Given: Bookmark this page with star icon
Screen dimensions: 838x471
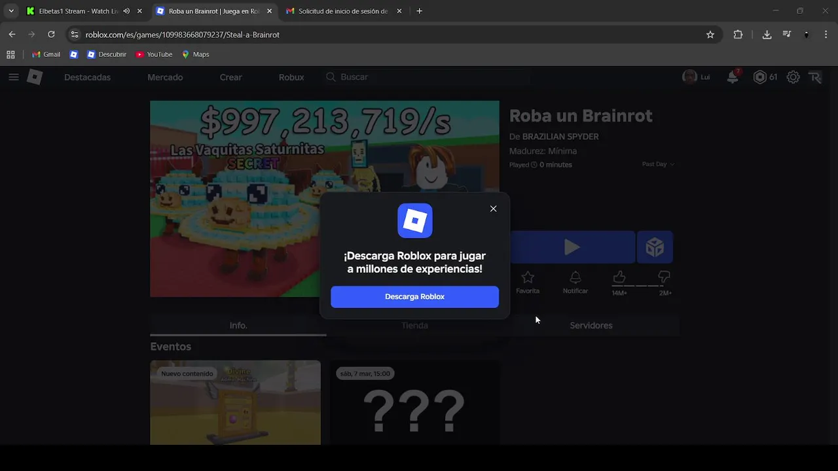Looking at the screenshot, I should [710, 35].
